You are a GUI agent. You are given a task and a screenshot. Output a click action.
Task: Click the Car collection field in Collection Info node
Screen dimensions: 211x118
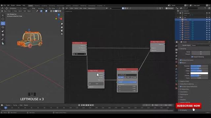(x=79, y=54)
